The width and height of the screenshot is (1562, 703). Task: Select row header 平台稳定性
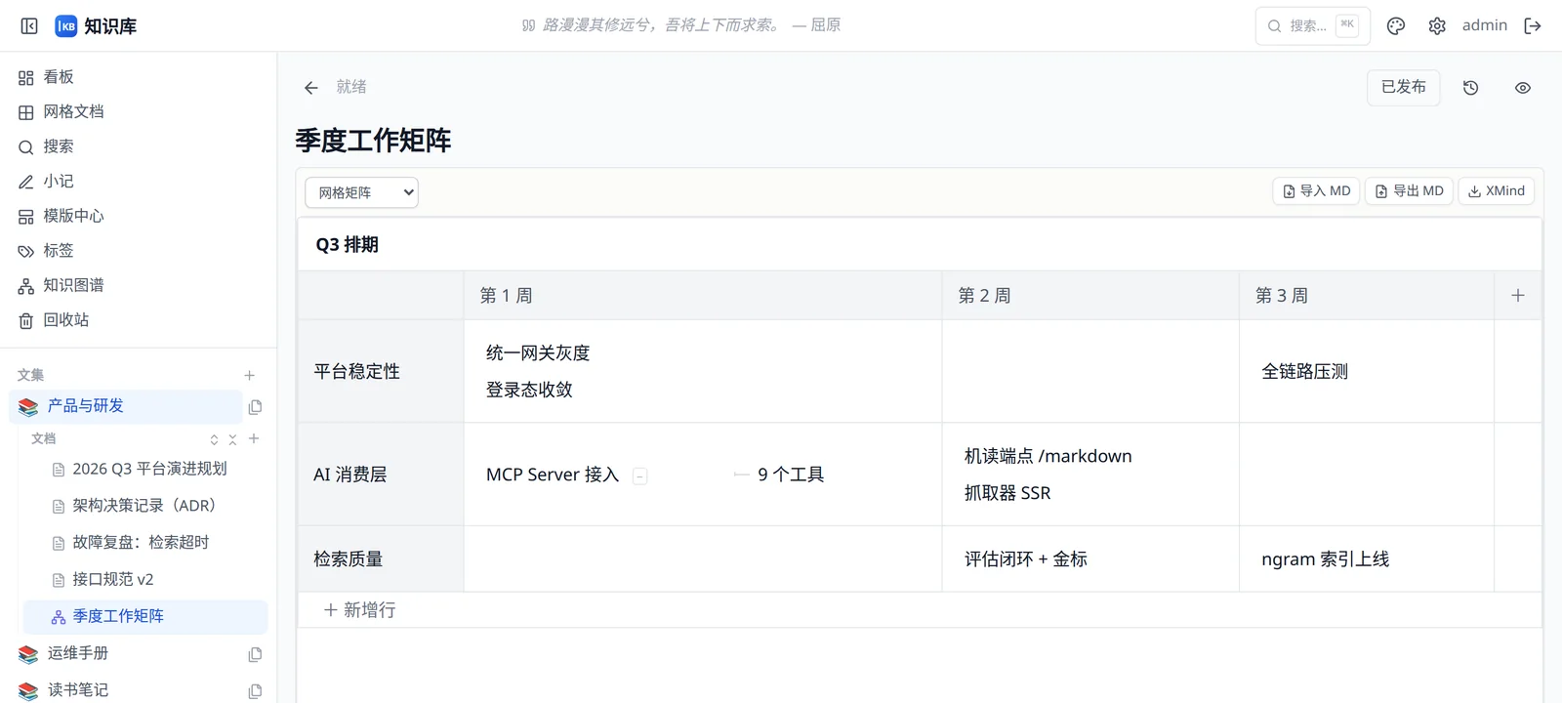pyautogui.click(x=381, y=371)
